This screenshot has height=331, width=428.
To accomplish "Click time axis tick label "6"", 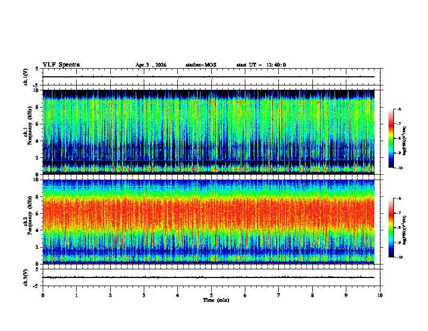I will tap(245, 295).
